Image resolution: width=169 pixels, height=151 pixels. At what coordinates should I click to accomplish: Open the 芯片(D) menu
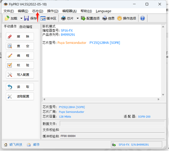pos(37,11)
